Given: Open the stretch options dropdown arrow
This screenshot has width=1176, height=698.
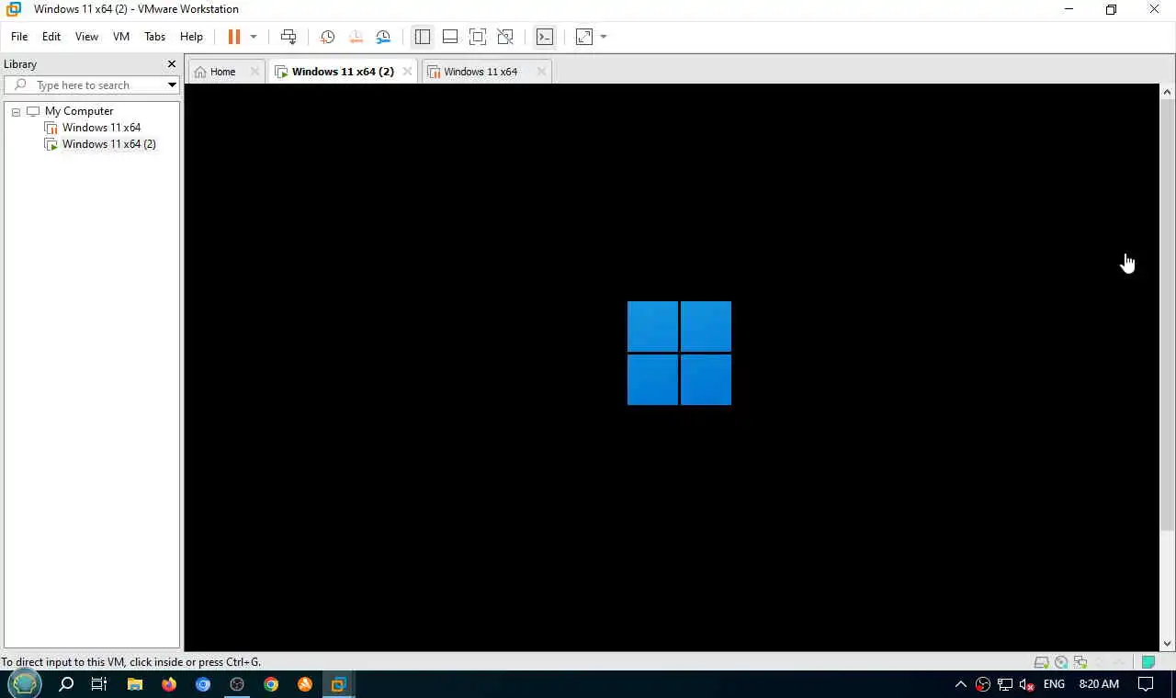Looking at the screenshot, I should [604, 37].
